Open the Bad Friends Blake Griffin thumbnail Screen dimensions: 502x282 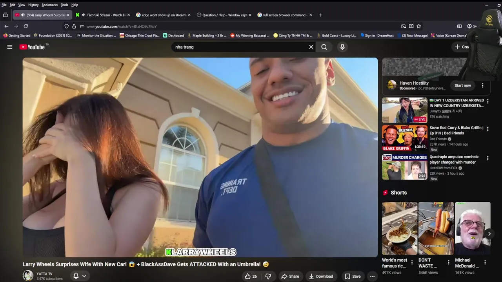[x=405, y=138]
